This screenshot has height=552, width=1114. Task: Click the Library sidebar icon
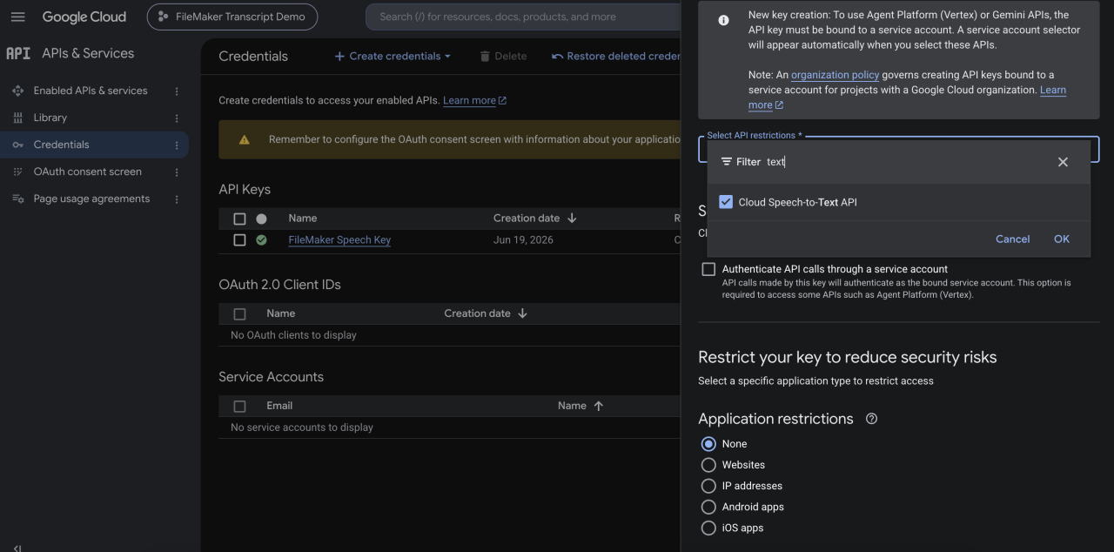click(x=17, y=118)
